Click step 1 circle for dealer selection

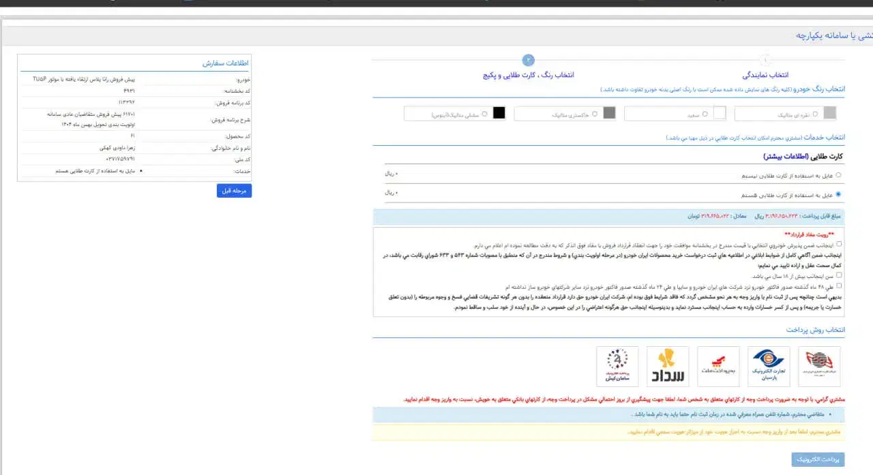(x=765, y=61)
